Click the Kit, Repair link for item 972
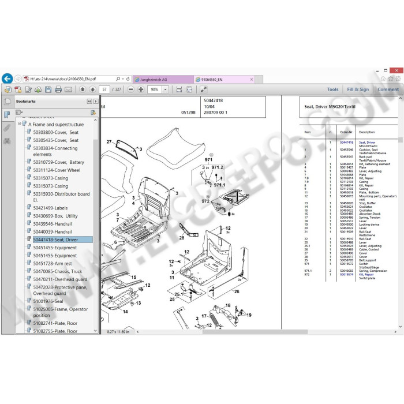This screenshot has height=404, width=404. (366, 275)
